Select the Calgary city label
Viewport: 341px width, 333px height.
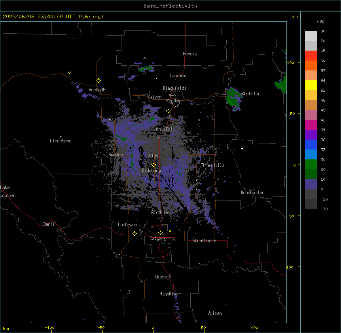coord(158,238)
